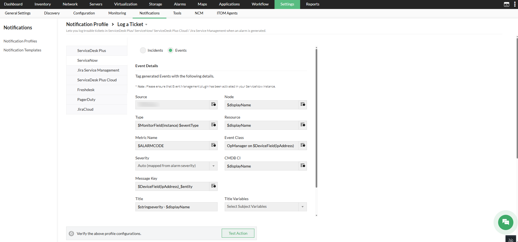This screenshot has height=242, width=518.
Task: Select JiraCloud integration
Action: tap(97, 109)
